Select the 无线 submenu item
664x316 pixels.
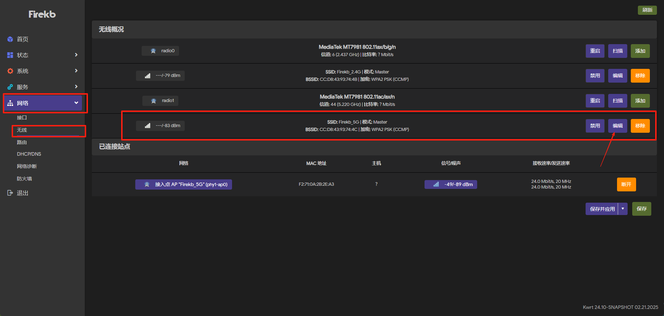tap(22, 130)
